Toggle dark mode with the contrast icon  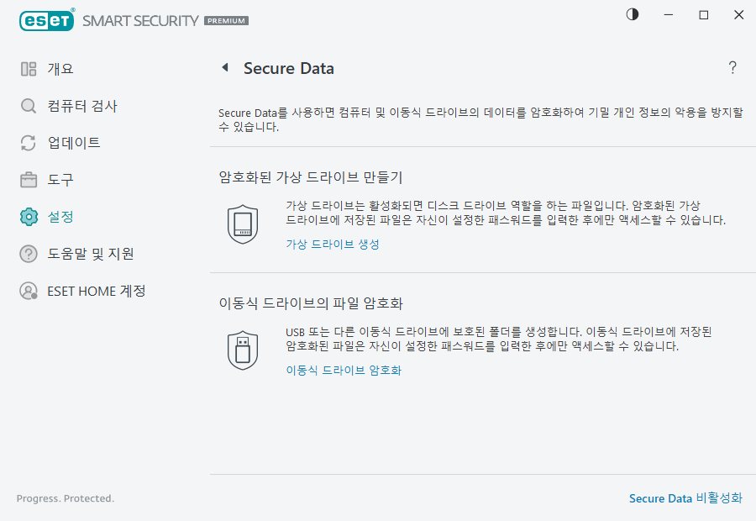click(x=632, y=14)
